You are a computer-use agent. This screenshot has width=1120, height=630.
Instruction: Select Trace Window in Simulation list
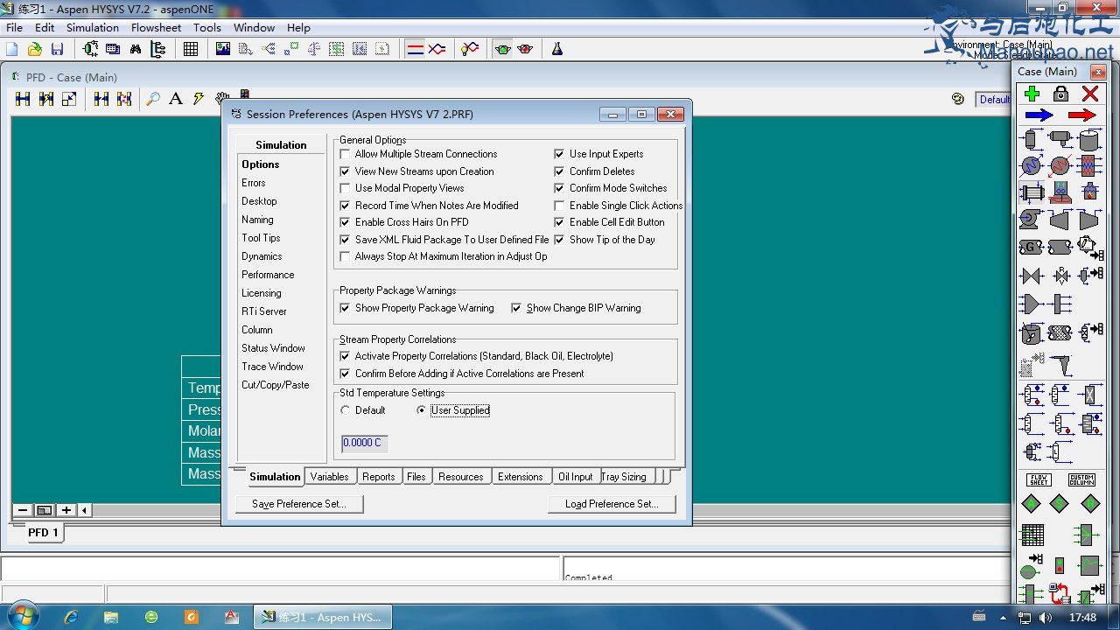272,367
